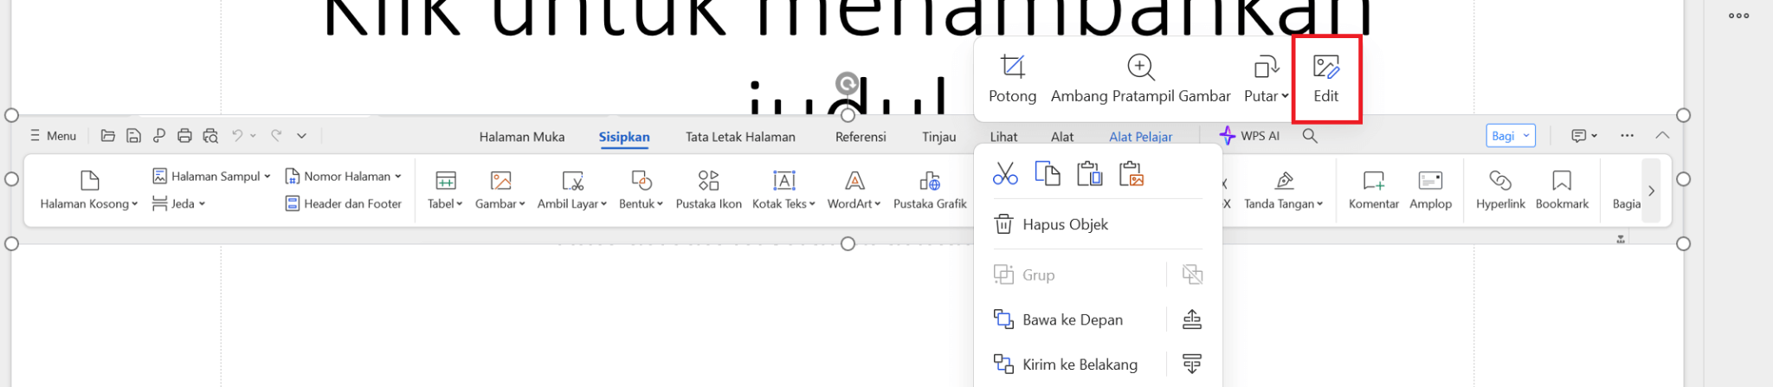Switch to the Halaman Muka tab
Viewport: 1773px width, 387px height.
(x=522, y=137)
